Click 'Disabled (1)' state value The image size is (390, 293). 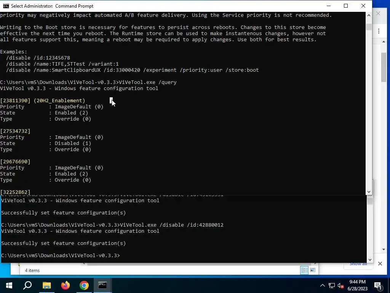tap(73, 143)
